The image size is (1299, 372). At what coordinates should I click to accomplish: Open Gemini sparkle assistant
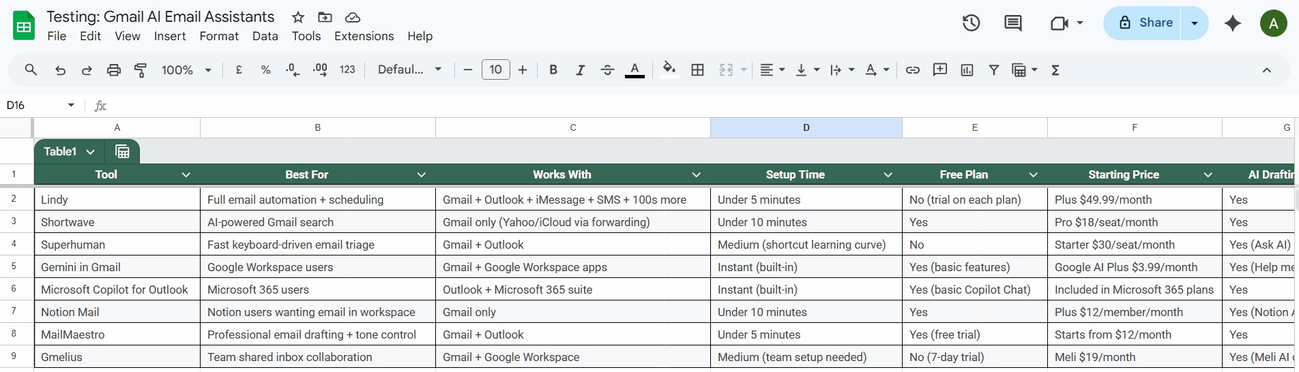tap(1233, 23)
